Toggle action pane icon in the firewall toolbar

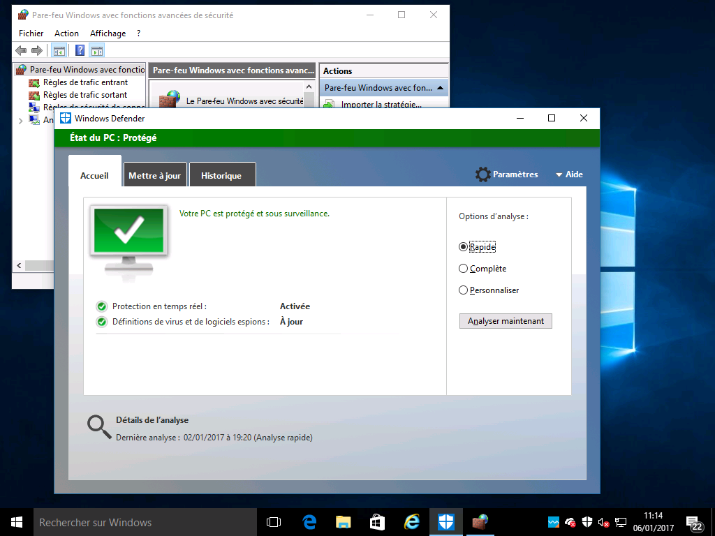(x=96, y=50)
